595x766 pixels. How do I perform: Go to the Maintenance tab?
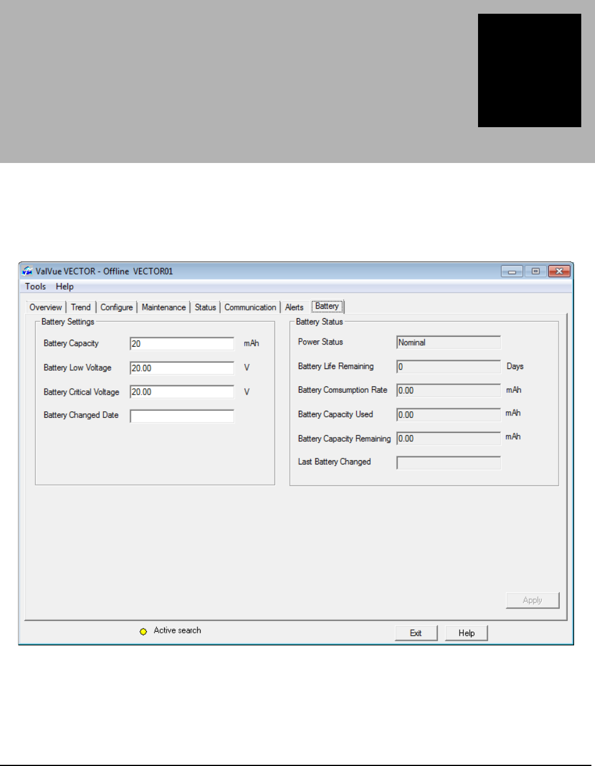164,307
